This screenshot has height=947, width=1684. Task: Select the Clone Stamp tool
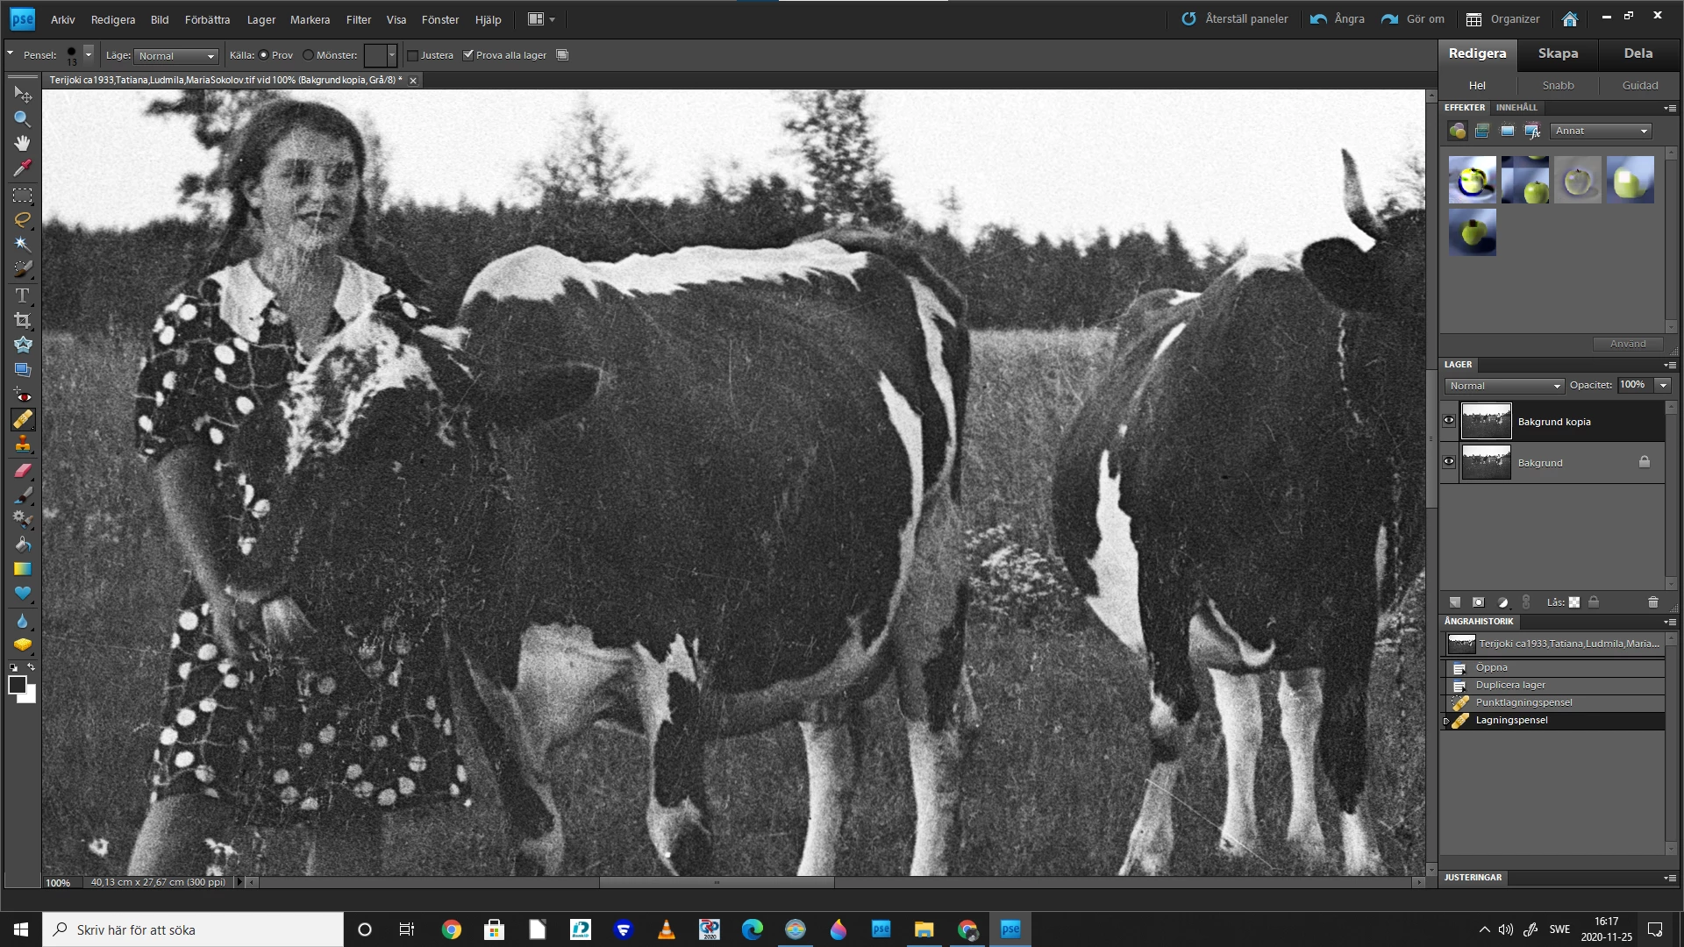22,445
